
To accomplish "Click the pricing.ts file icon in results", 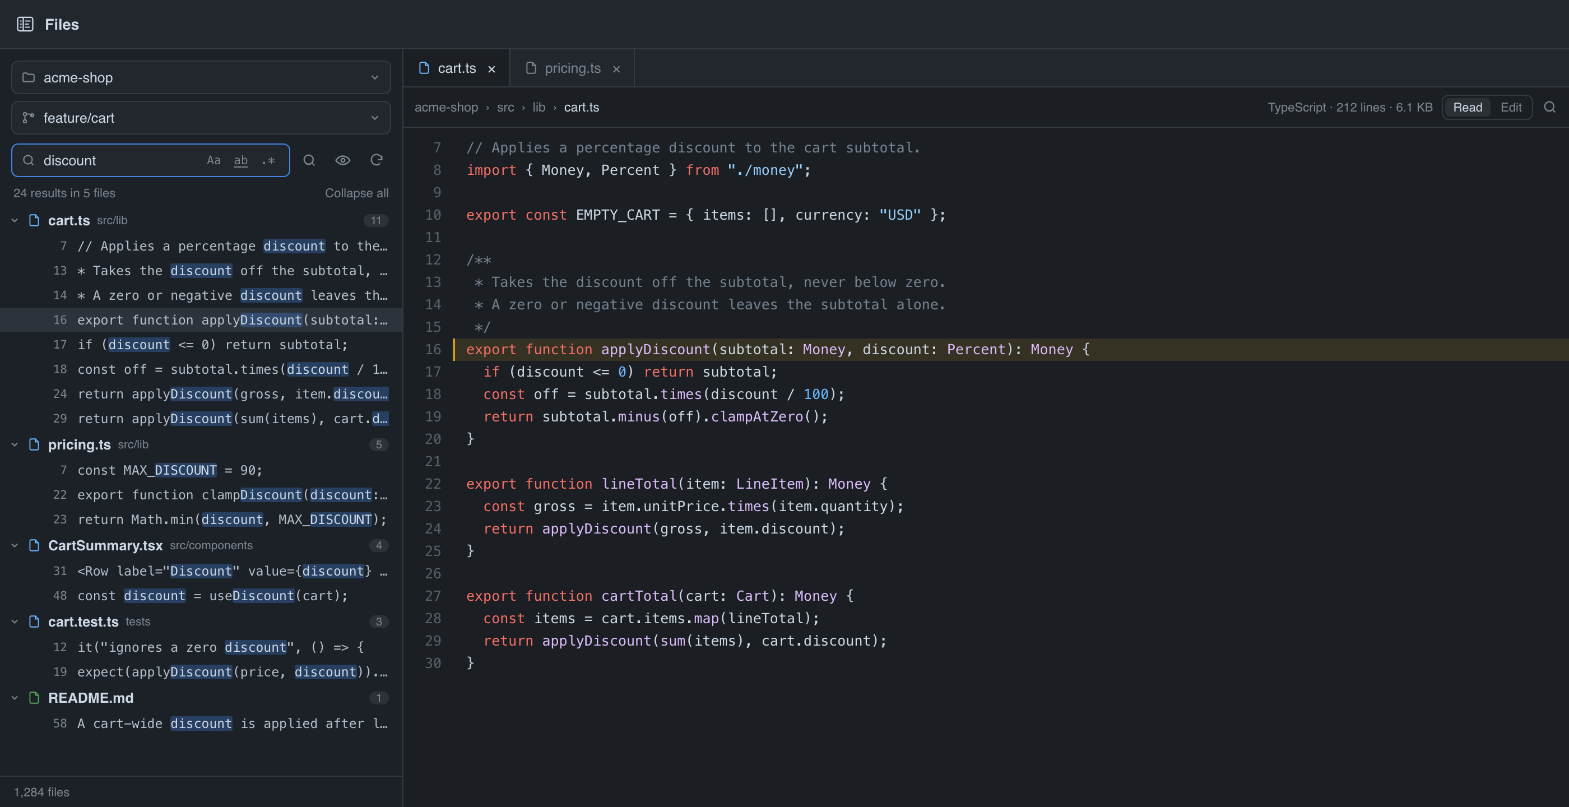I will click(34, 444).
